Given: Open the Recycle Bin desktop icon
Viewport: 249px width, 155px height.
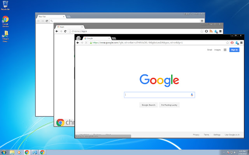Looking at the screenshot, I should tap(5, 5).
